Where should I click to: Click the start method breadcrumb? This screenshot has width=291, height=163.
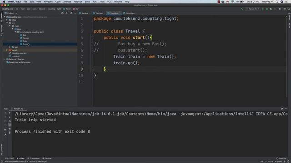tap(76, 9)
